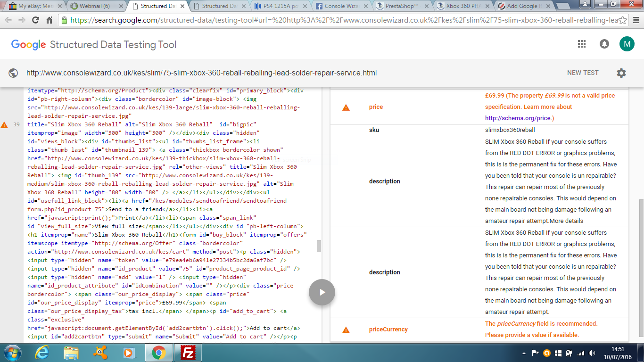Open the http://schema.org/price link

[x=519, y=118]
